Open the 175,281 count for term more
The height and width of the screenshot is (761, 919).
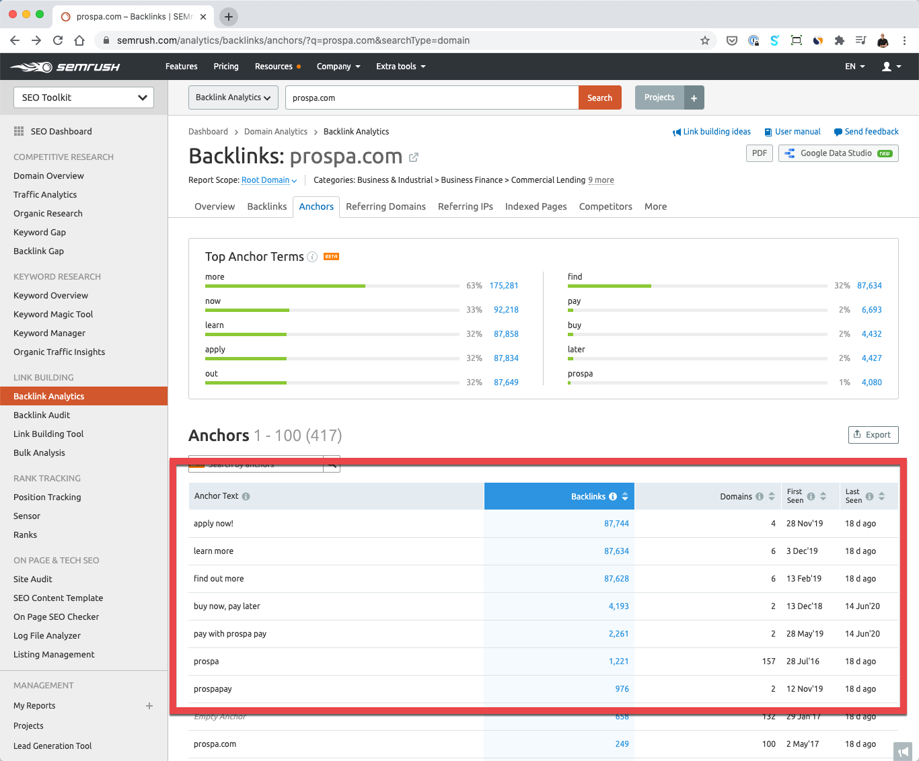(x=504, y=286)
